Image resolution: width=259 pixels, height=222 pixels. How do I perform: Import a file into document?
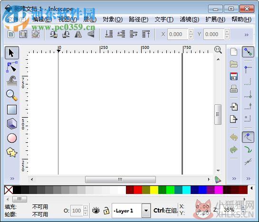234,107
